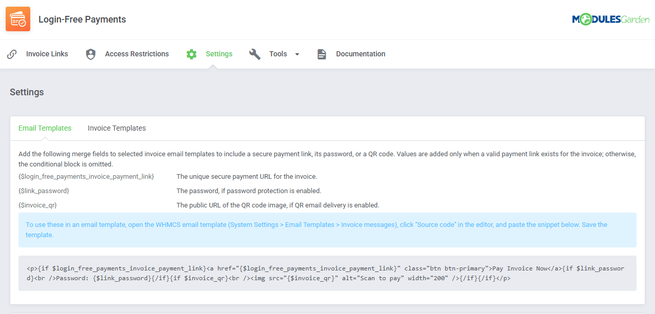Select the {$link_password} merge field text
This screenshot has height=314, width=655.
[x=44, y=191]
